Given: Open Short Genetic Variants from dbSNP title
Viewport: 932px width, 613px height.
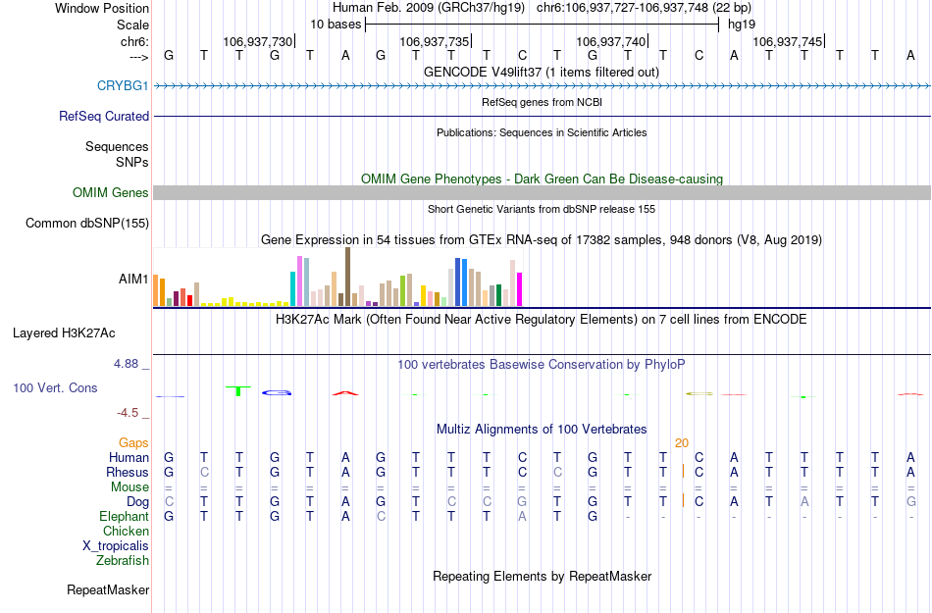Looking at the screenshot, I should 542,209.
